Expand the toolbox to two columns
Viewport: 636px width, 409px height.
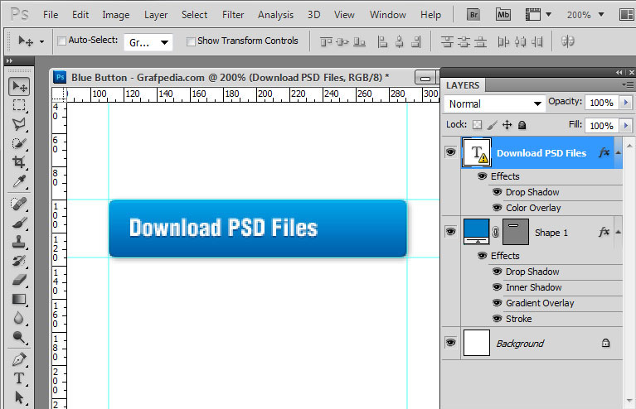click(x=9, y=60)
